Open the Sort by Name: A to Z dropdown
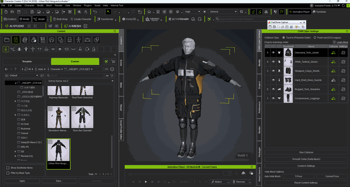Screen dimensions: 350x187 [80, 81]
